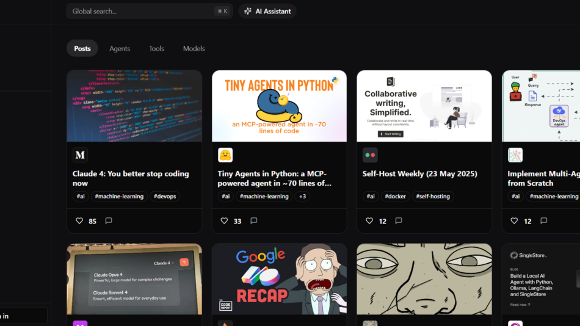The width and height of the screenshot is (580, 326).
Task: Open the DevOps agent diagram thumbnail
Action: pyautogui.click(x=541, y=106)
